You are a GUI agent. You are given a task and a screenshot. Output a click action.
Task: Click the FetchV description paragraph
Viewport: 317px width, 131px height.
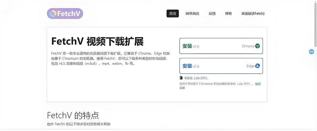(110, 59)
